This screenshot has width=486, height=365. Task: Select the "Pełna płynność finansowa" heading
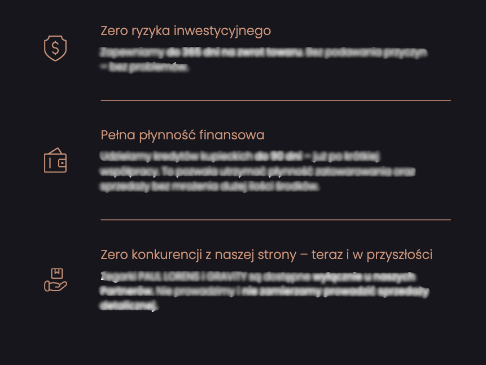[182, 135]
